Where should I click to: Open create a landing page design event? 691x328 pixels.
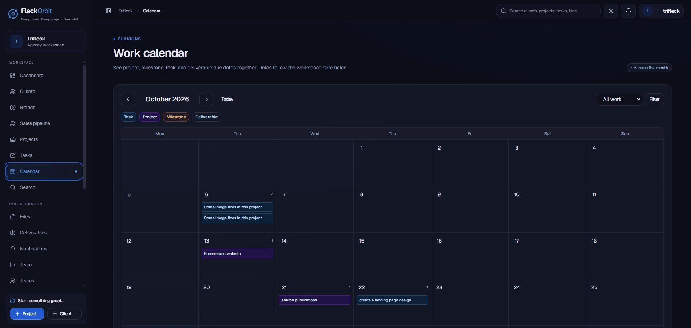coord(392,300)
